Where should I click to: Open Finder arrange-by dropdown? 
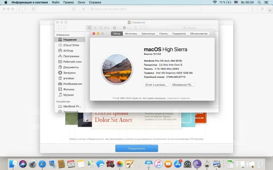coord(116,28)
